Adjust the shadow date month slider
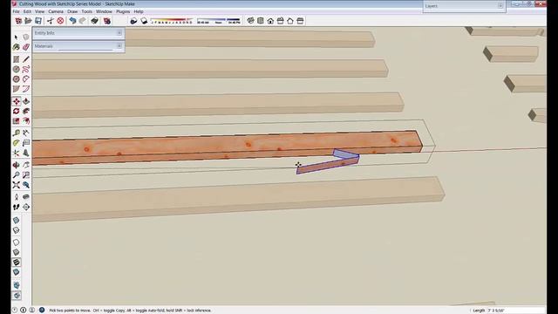Screen dimensions: 558x314 (172, 21)
